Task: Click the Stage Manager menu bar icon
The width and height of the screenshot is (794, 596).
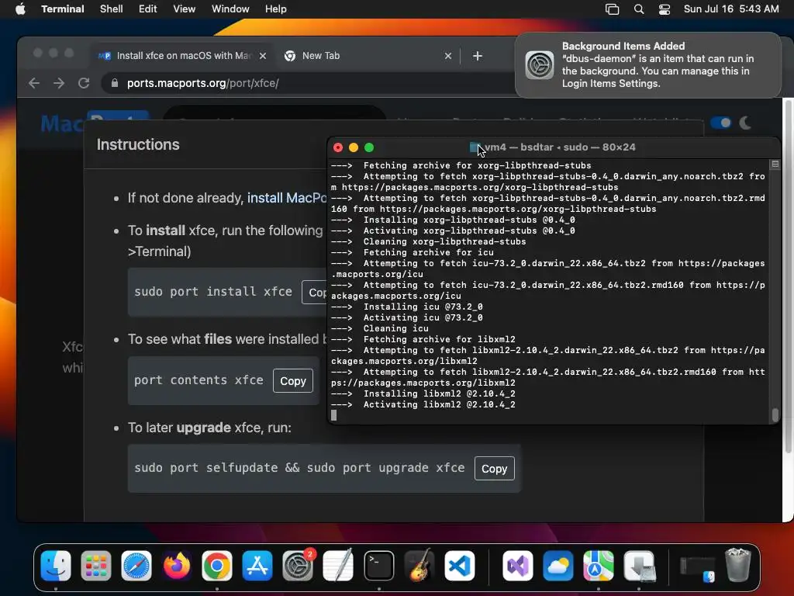Action: click(x=613, y=9)
